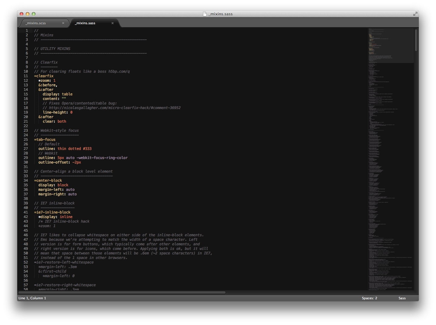The width and height of the screenshot is (436, 325).
Task: Click '// Center-align a block level element' comment
Action: click(73, 171)
